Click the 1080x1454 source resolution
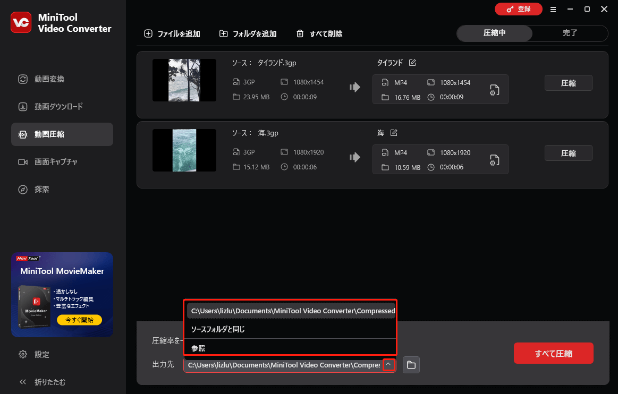Viewport: 618px width, 394px height. 308,82
